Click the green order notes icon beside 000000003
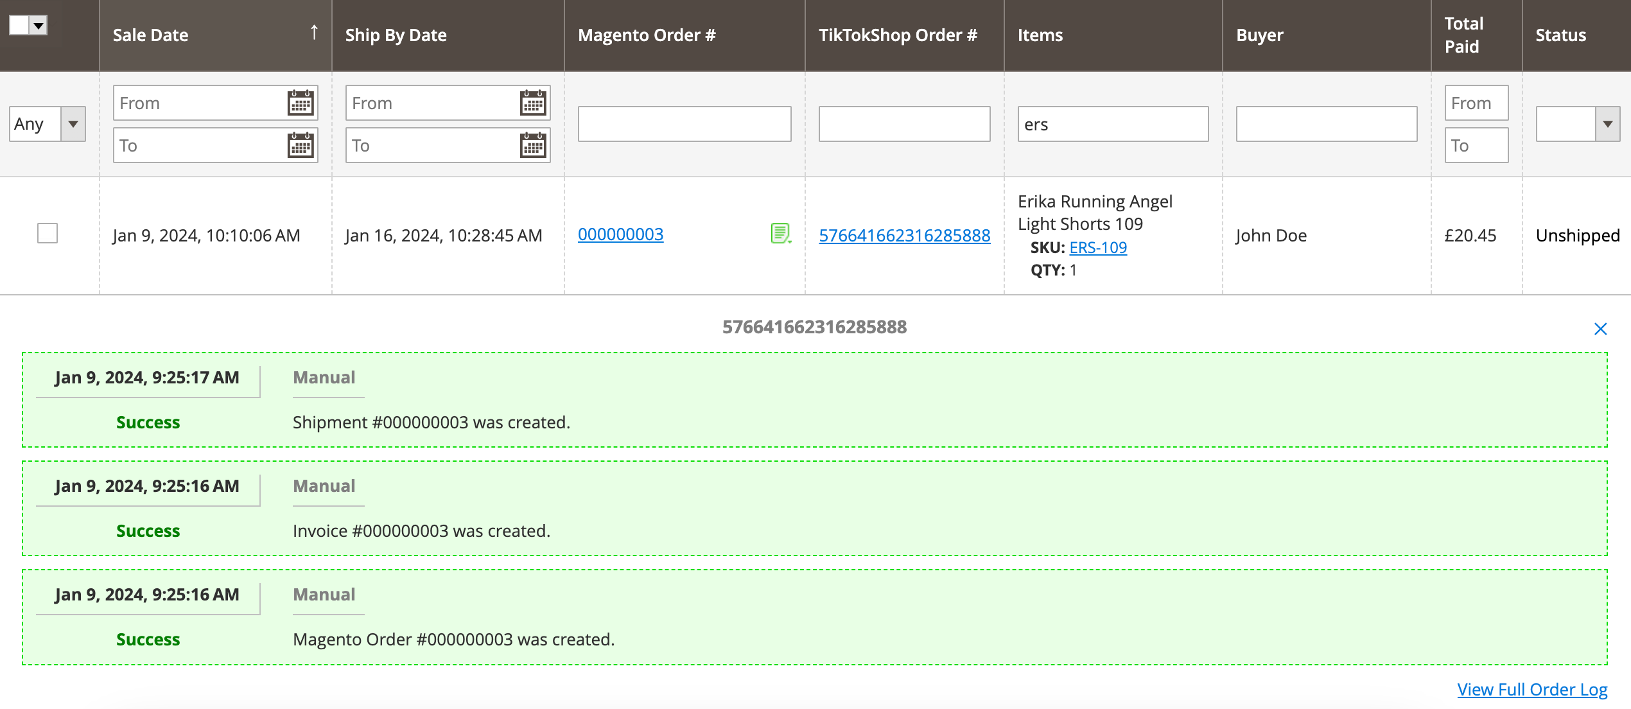Screen dimensions: 1631x709 pyautogui.click(x=779, y=233)
